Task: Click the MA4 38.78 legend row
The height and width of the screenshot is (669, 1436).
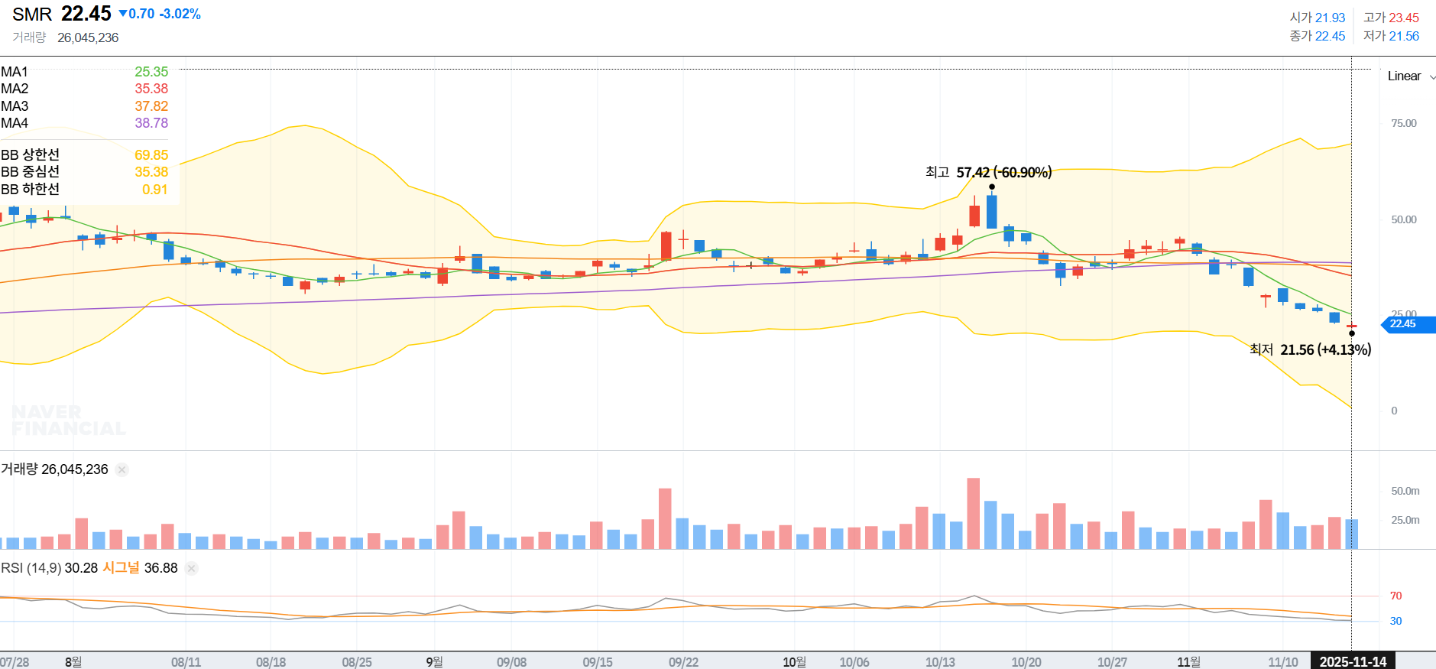Action: 84,123
